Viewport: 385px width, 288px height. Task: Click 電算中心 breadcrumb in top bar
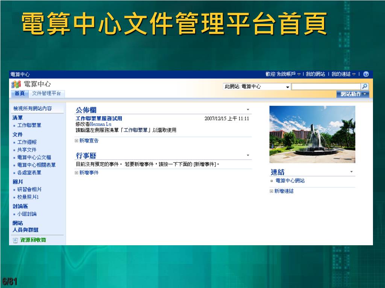click(20, 74)
